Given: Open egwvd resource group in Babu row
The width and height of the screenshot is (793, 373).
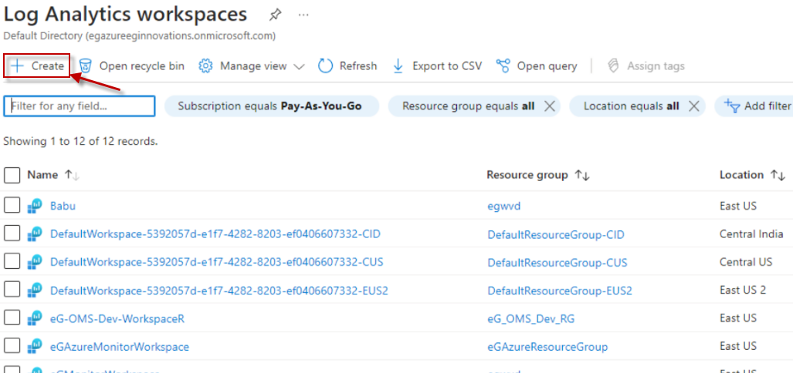Looking at the screenshot, I should [503, 206].
